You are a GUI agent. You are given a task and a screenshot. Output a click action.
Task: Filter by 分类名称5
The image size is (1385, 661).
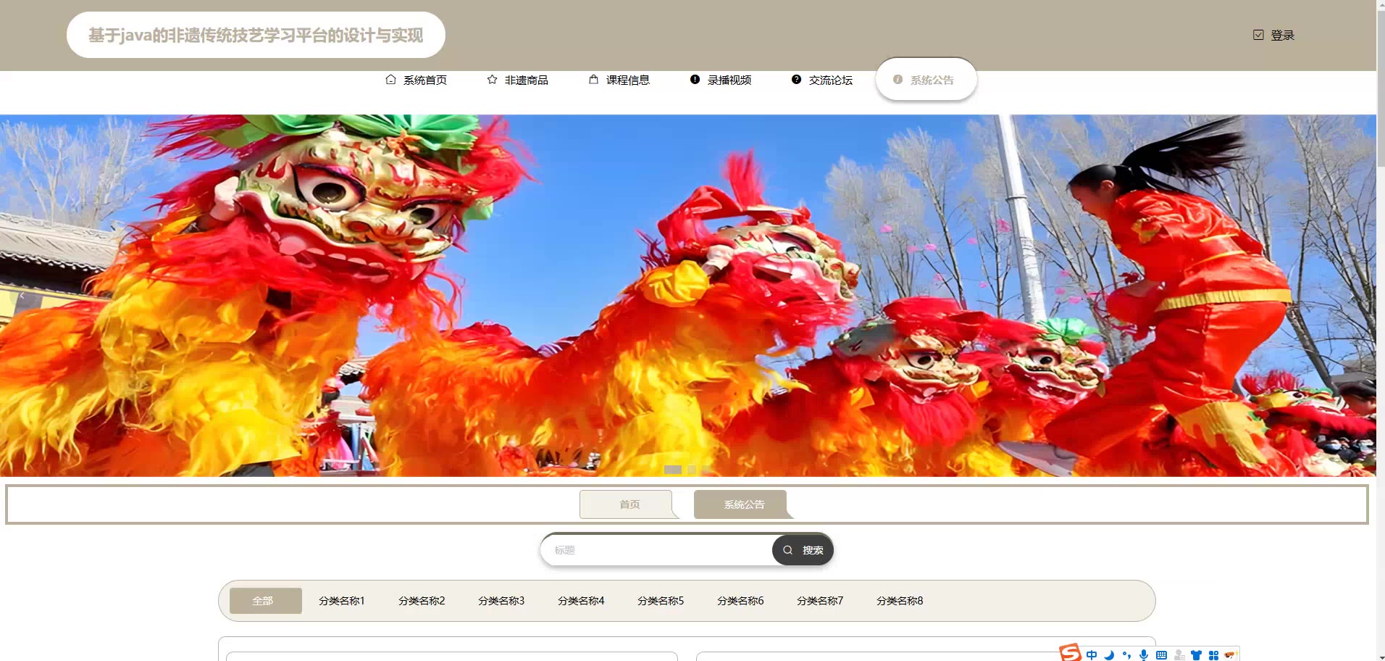tap(661, 601)
